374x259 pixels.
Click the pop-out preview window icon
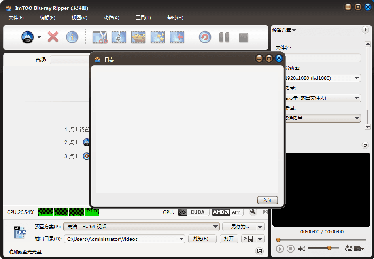point(365,145)
